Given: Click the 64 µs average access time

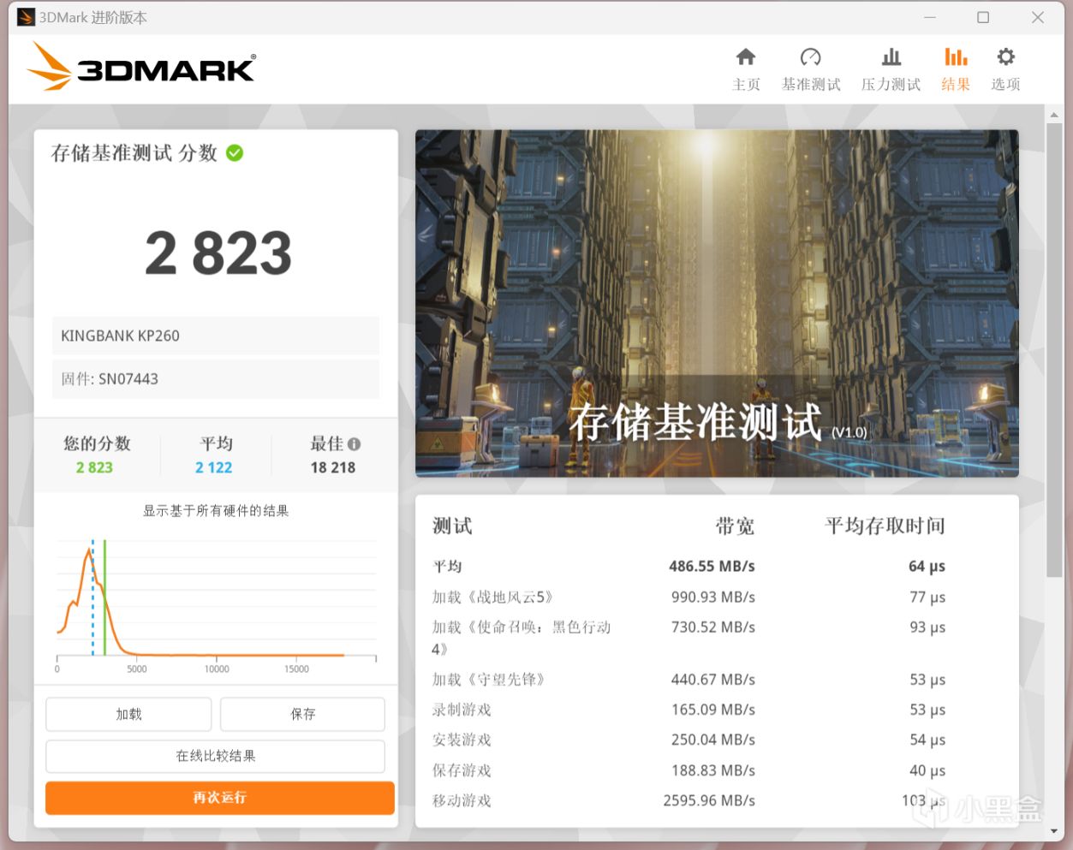Looking at the screenshot, I should [x=927, y=567].
